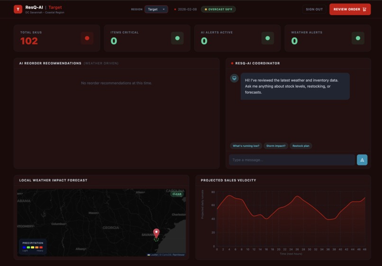Click the Aiken label on the map
Image resolution: width=382 pixels, height=266 pixels.
140,192
